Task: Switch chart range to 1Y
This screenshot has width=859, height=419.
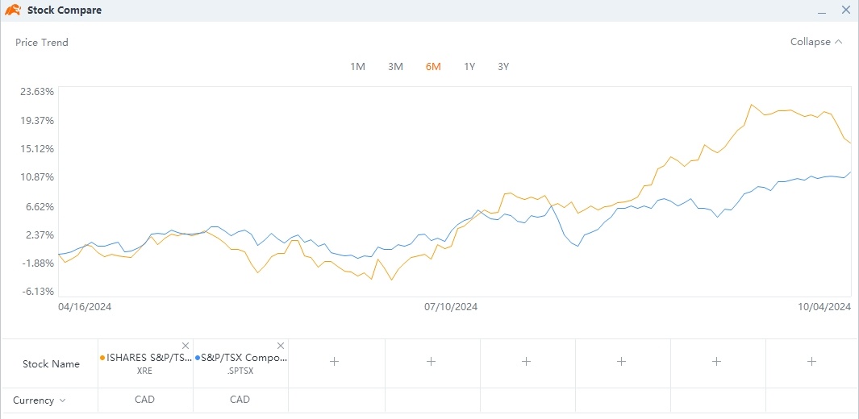Action: [469, 67]
